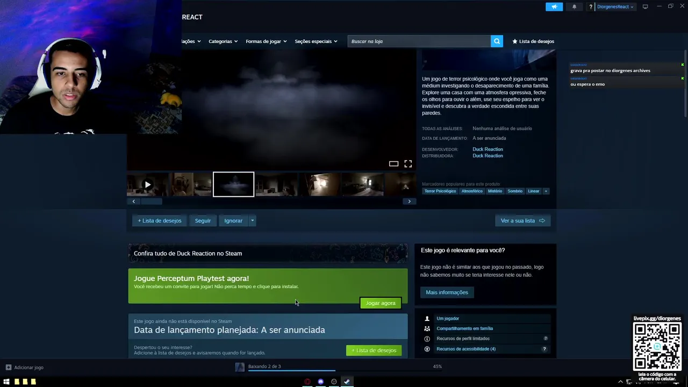Select the Terror Psicológico tag
This screenshot has width=688, height=387.
coord(440,191)
